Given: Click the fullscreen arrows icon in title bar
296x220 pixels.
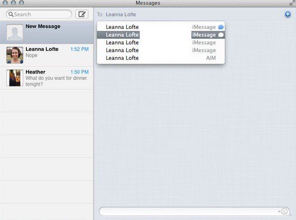Looking at the screenshot, I should coord(292,3).
